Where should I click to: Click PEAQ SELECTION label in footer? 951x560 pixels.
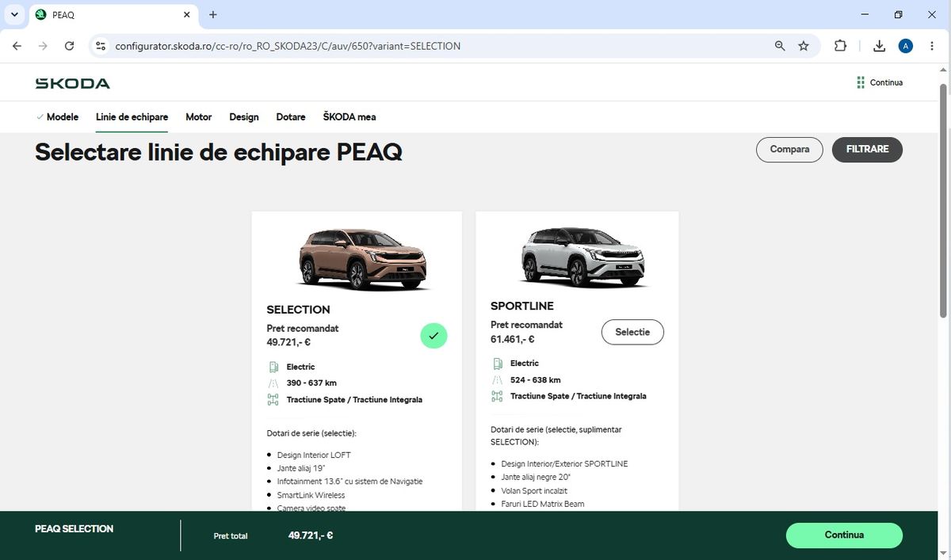(x=74, y=529)
